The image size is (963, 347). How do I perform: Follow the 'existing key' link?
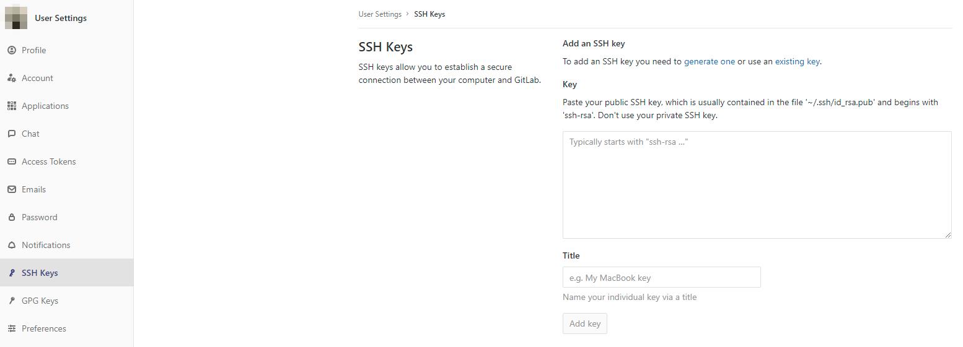pyautogui.click(x=797, y=61)
